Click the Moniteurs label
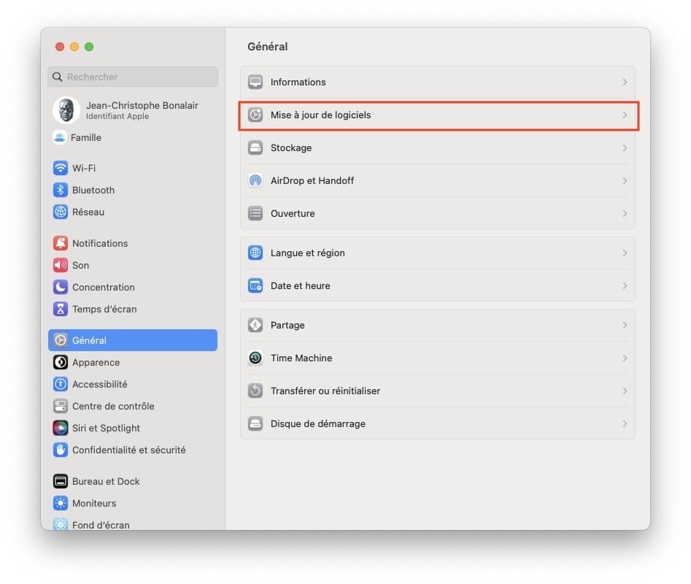Viewport: 691px width, 584px height. (94, 504)
